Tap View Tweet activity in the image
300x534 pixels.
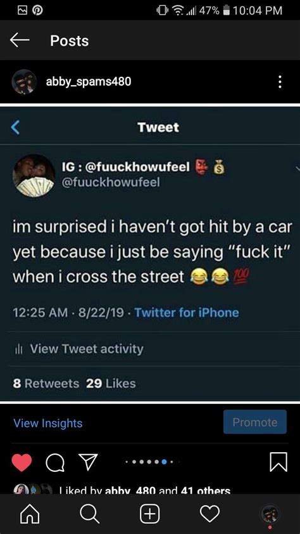(87, 349)
